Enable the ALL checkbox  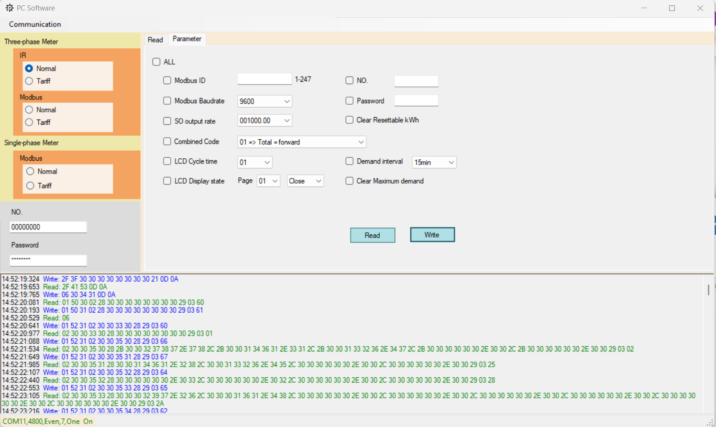point(156,62)
